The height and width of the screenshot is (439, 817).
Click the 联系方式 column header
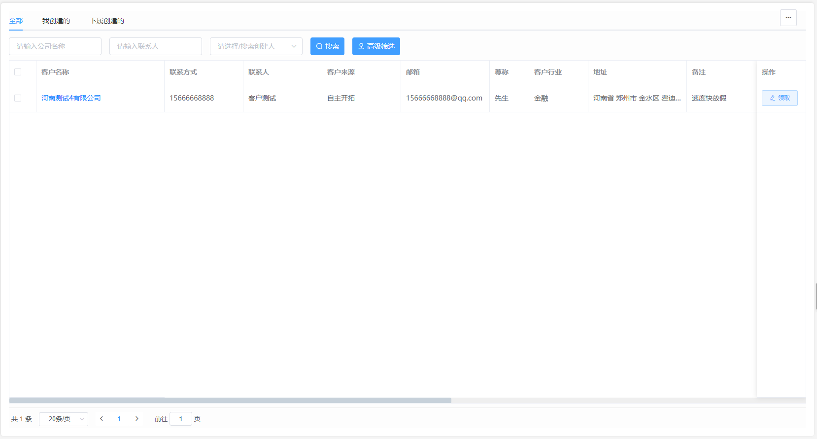183,72
